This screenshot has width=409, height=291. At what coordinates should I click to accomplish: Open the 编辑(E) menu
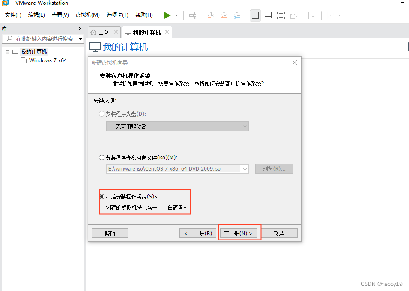pyautogui.click(x=36, y=15)
